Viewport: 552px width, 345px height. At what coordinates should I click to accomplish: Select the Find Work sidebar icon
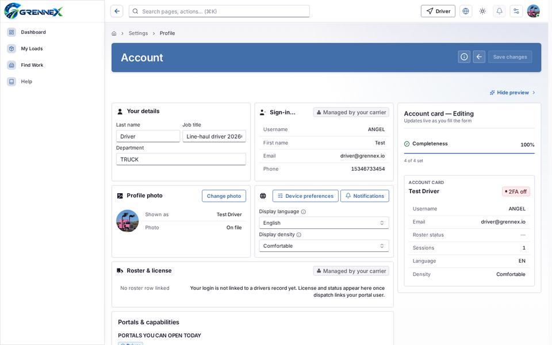coord(11,65)
